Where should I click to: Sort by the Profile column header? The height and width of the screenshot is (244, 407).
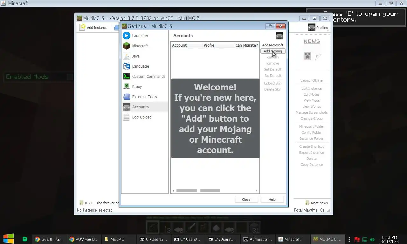click(x=218, y=45)
